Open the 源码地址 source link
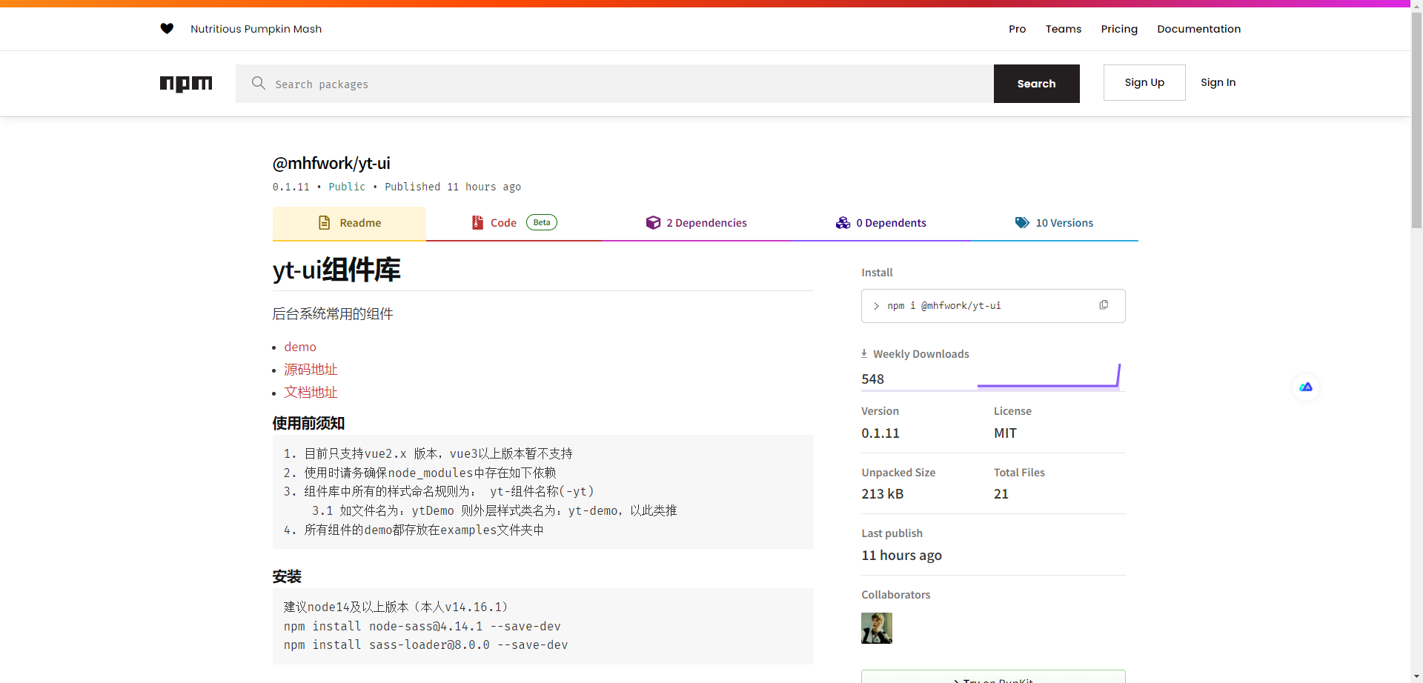Image resolution: width=1423 pixels, height=683 pixels. pyautogui.click(x=311, y=370)
